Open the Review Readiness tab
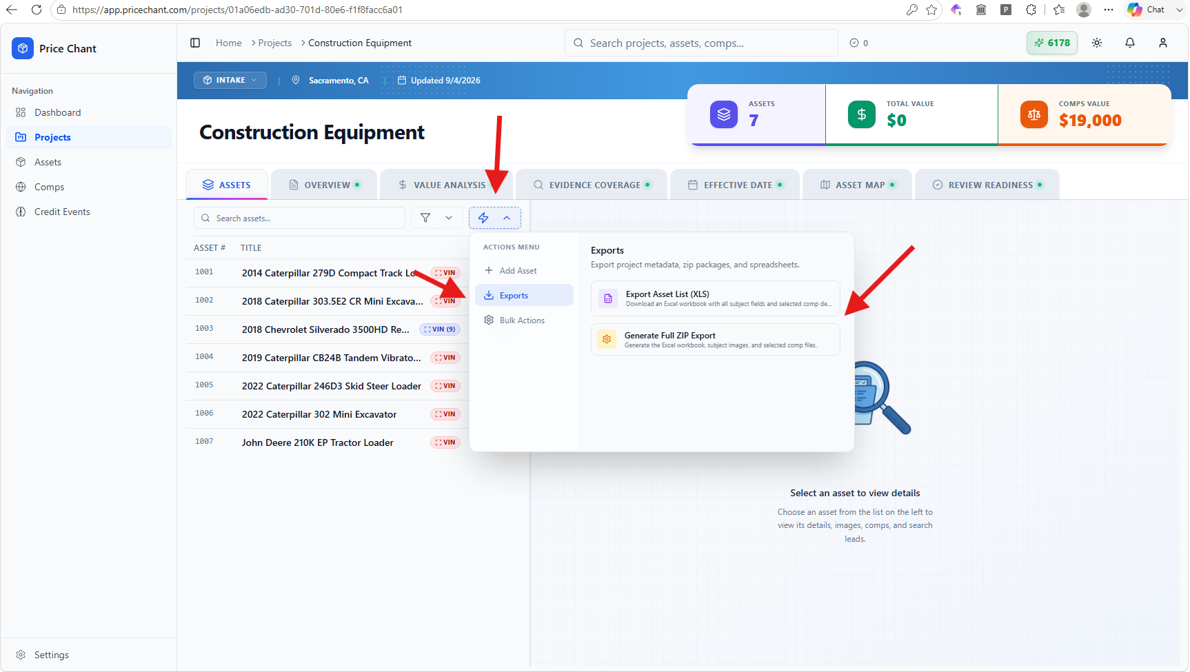Viewport: 1190px width, 672px height. (x=987, y=185)
